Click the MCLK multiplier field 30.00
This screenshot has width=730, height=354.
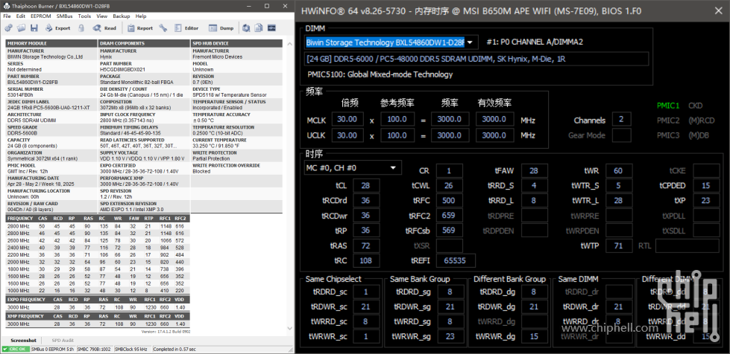pos(347,120)
